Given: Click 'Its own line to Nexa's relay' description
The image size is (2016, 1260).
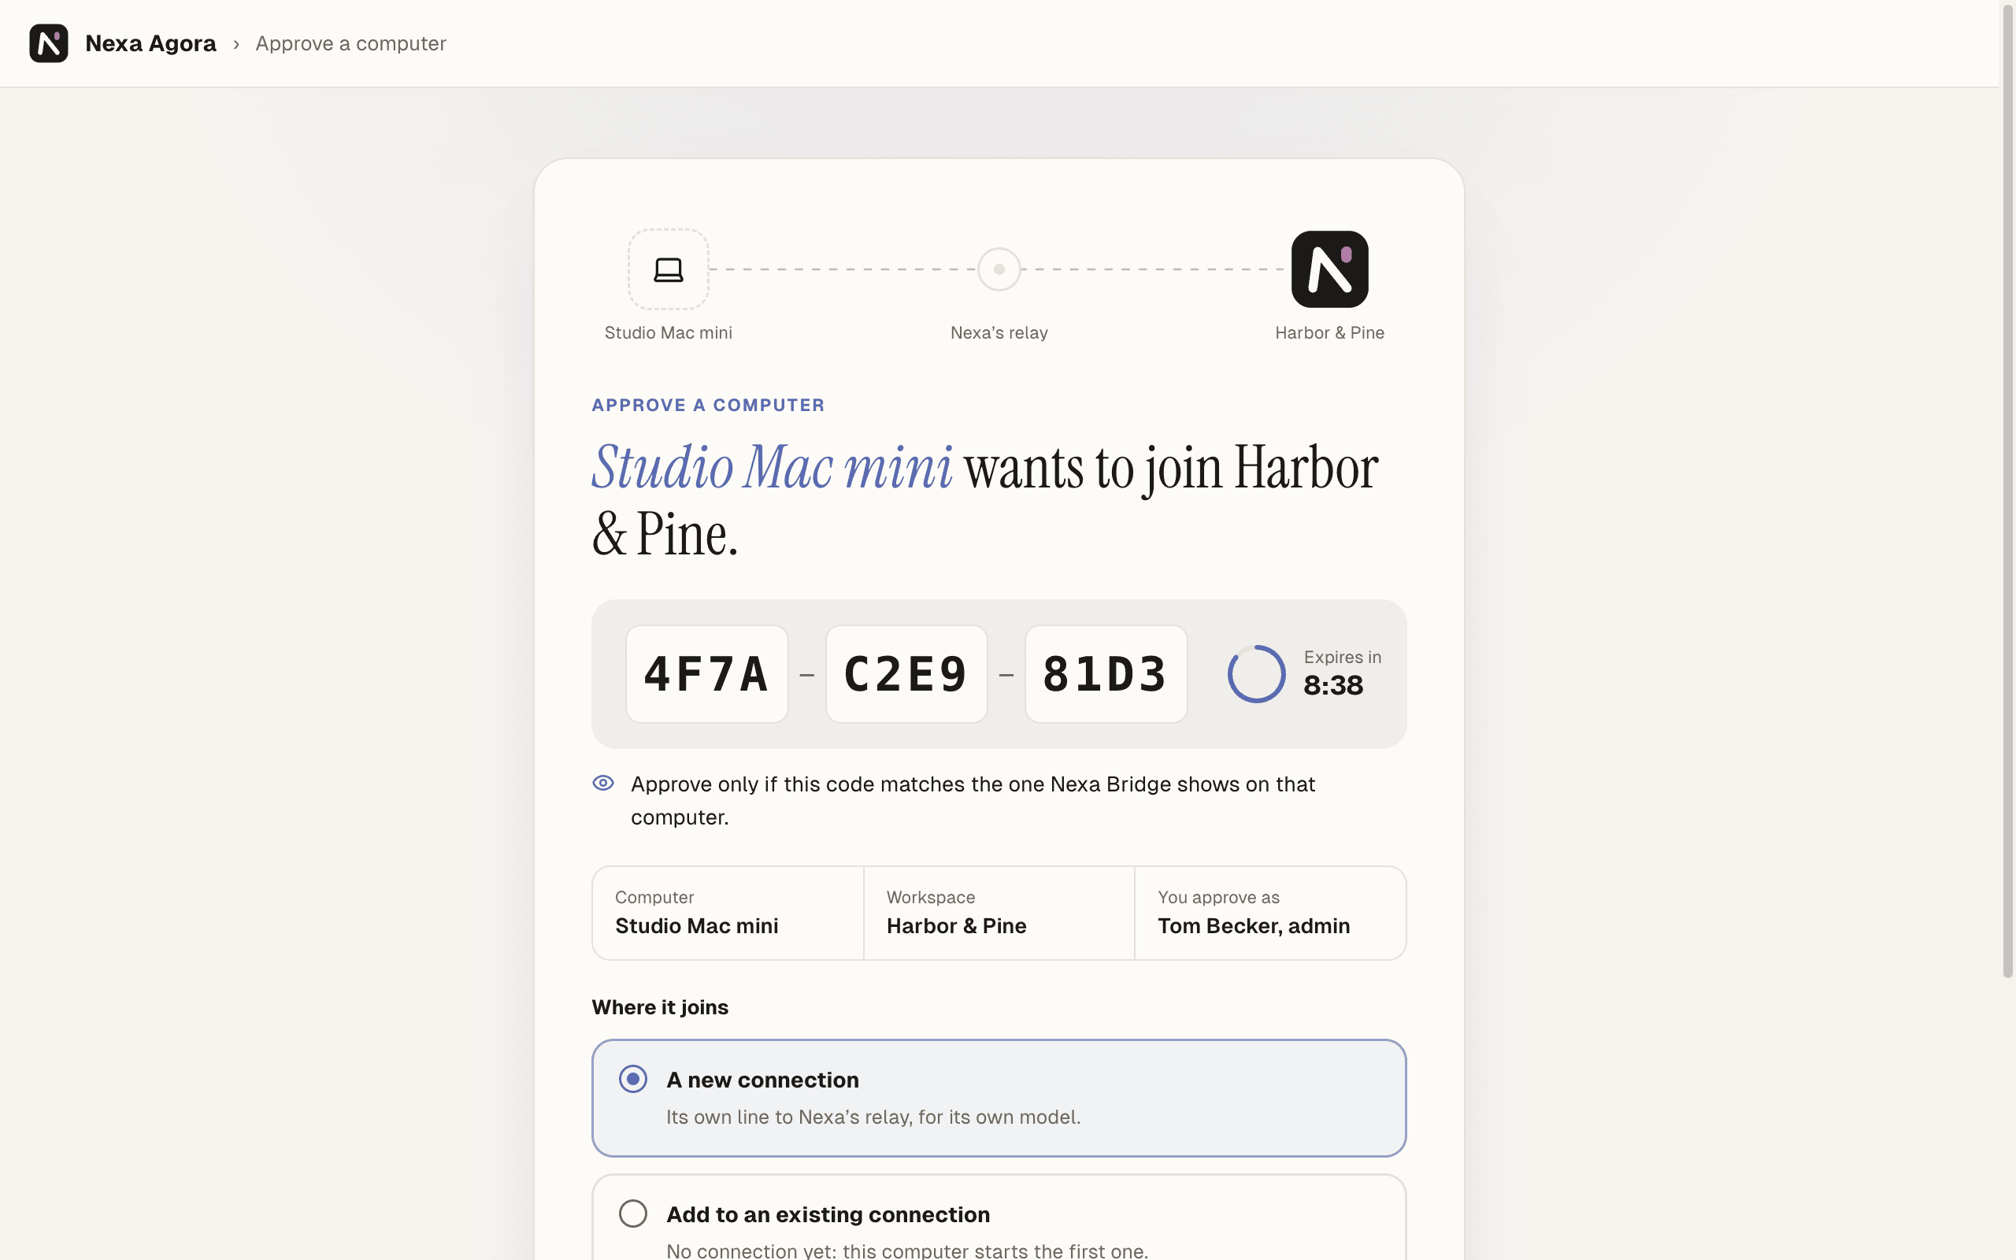Looking at the screenshot, I should pyautogui.click(x=873, y=1117).
